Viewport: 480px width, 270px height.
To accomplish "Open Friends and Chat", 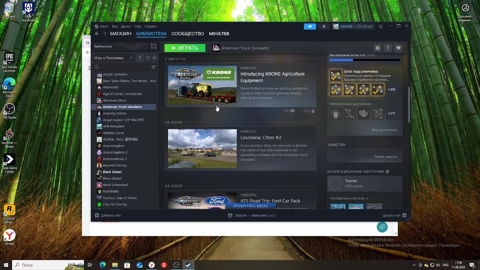I will (x=394, y=216).
